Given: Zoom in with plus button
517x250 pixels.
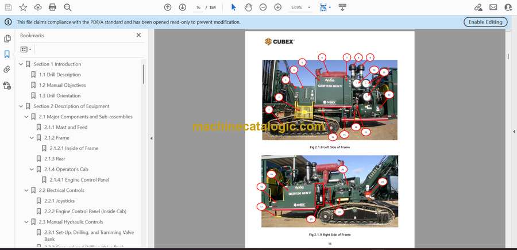Looking at the screenshot, I should (278, 7).
